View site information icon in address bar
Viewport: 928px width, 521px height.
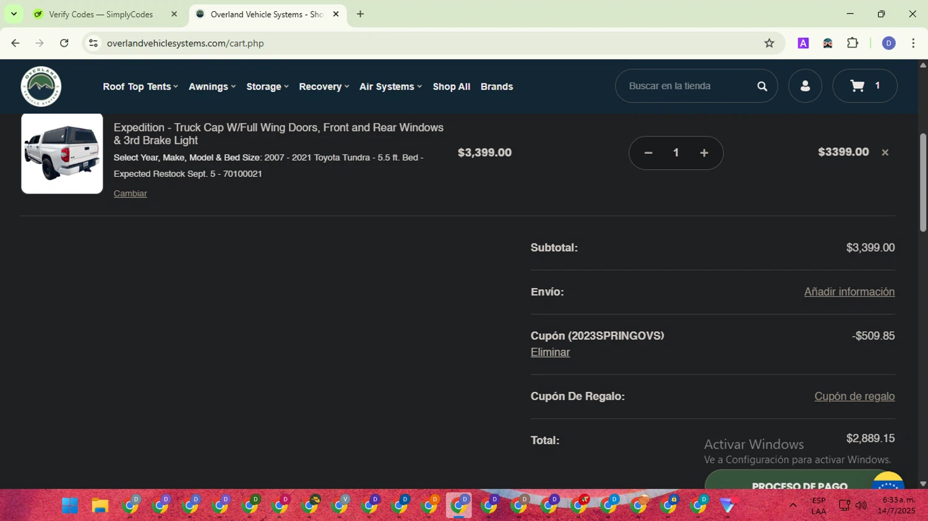93,43
